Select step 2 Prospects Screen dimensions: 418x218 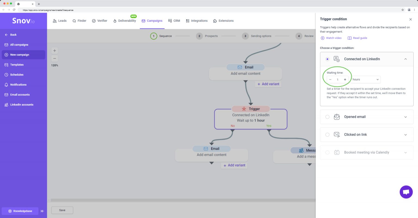tap(207, 36)
